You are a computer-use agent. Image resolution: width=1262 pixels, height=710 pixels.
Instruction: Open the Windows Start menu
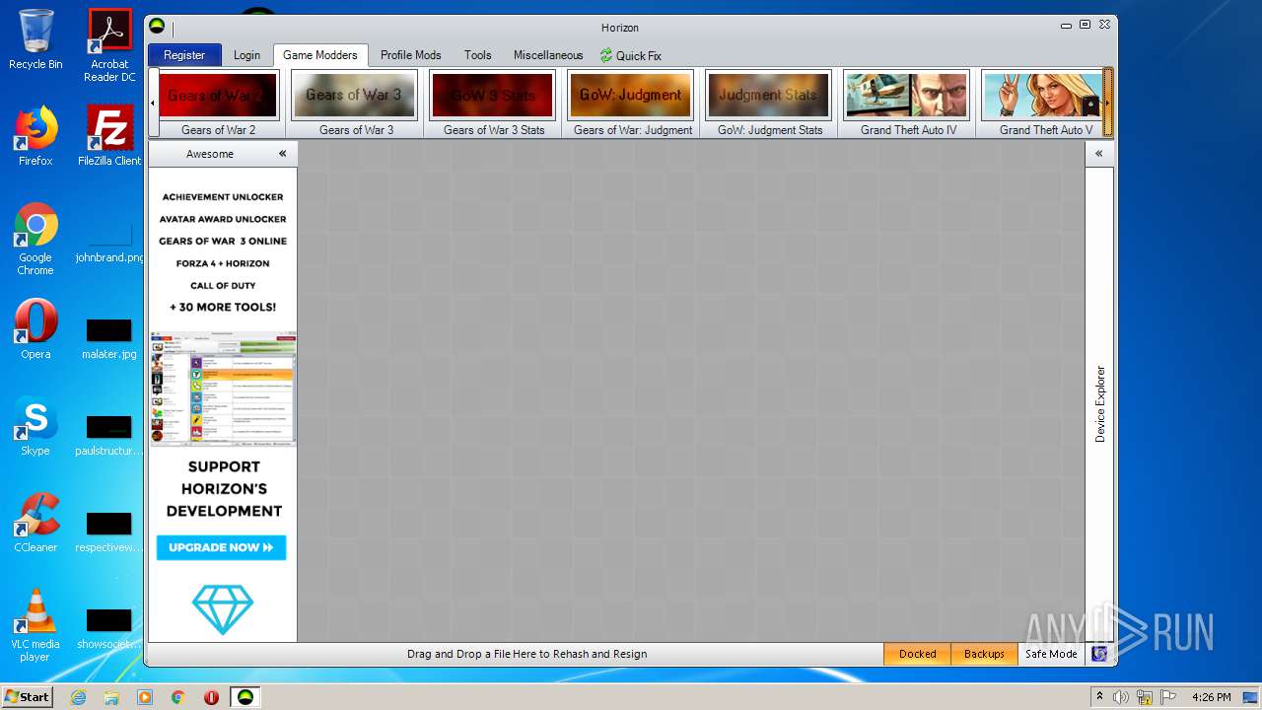27,696
